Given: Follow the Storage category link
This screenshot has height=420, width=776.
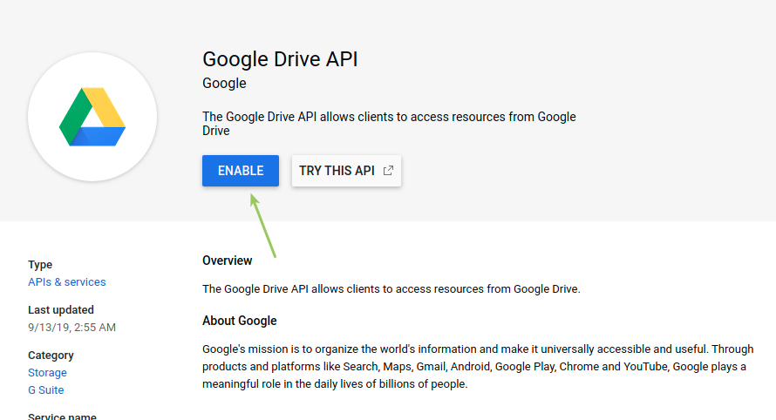Looking at the screenshot, I should [47, 372].
